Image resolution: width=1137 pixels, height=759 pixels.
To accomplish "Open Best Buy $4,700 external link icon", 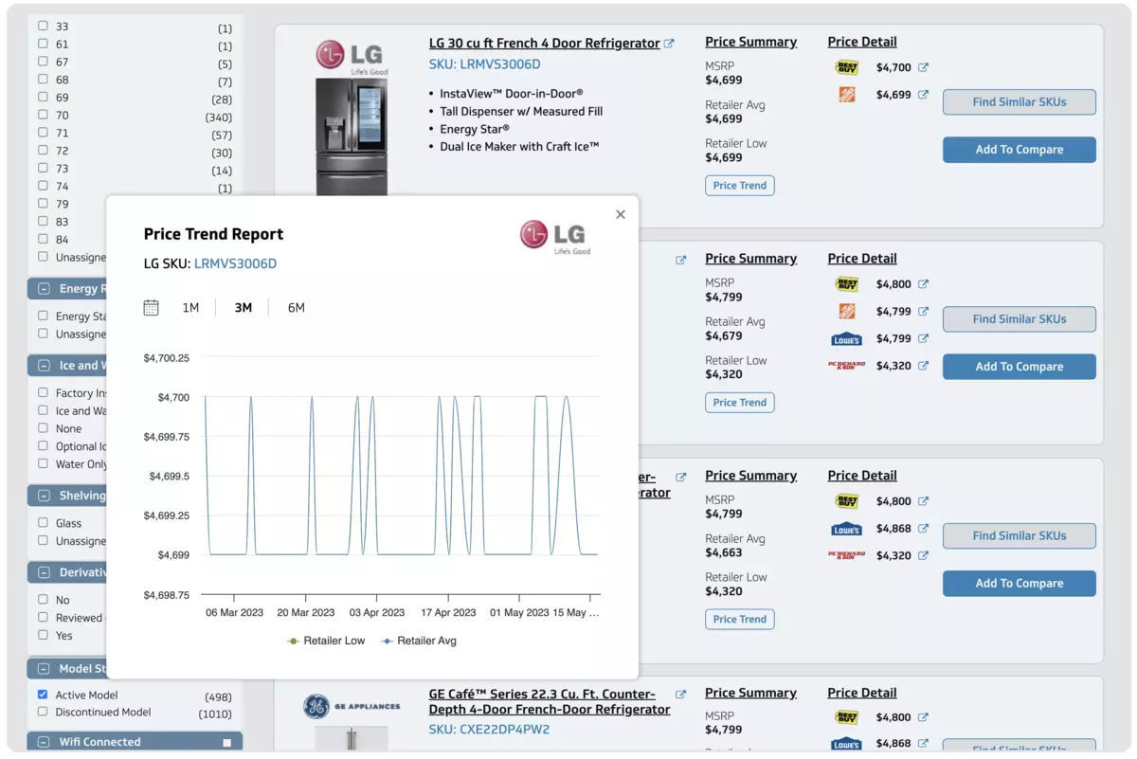I will click(x=924, y=67).
